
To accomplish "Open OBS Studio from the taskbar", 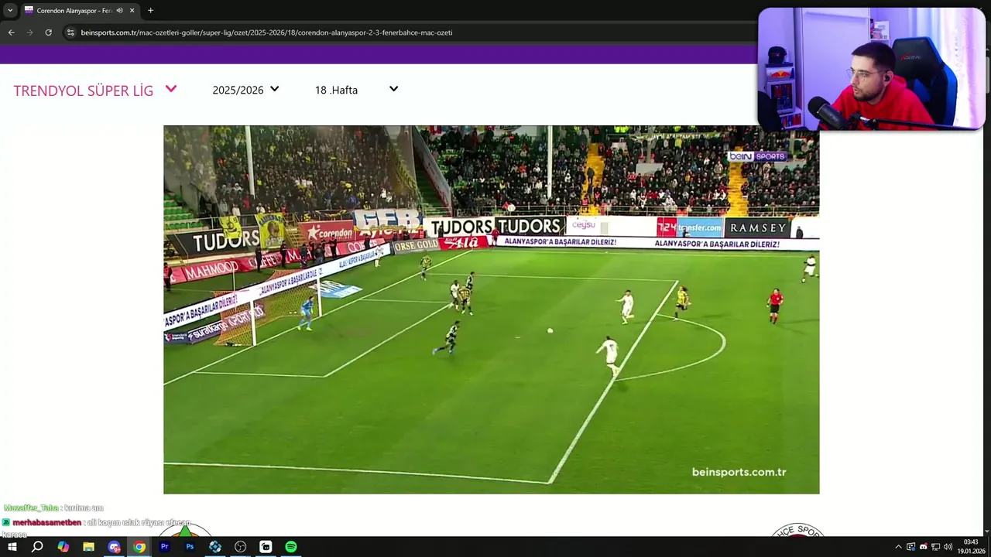I will (241, 547).
